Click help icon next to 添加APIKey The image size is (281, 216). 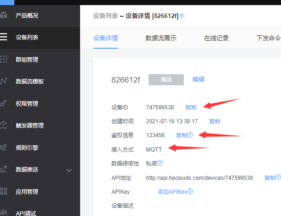click(x=190, y=191)
